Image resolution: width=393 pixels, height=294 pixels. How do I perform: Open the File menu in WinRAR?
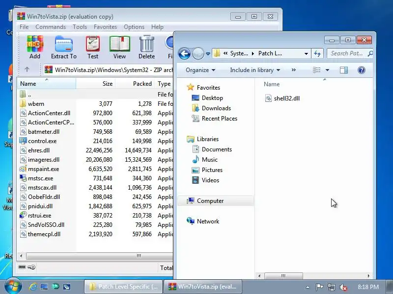24,27
